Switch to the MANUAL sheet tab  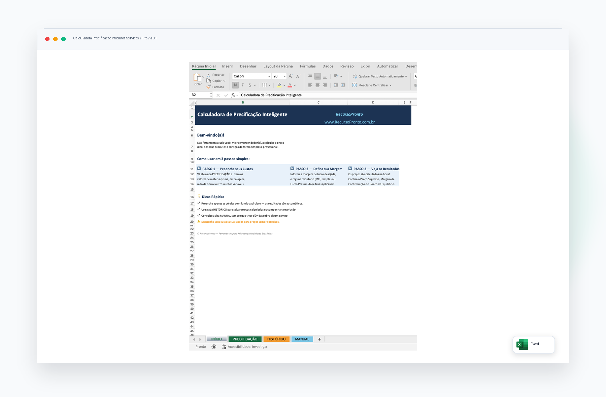[x=302, y=339]
